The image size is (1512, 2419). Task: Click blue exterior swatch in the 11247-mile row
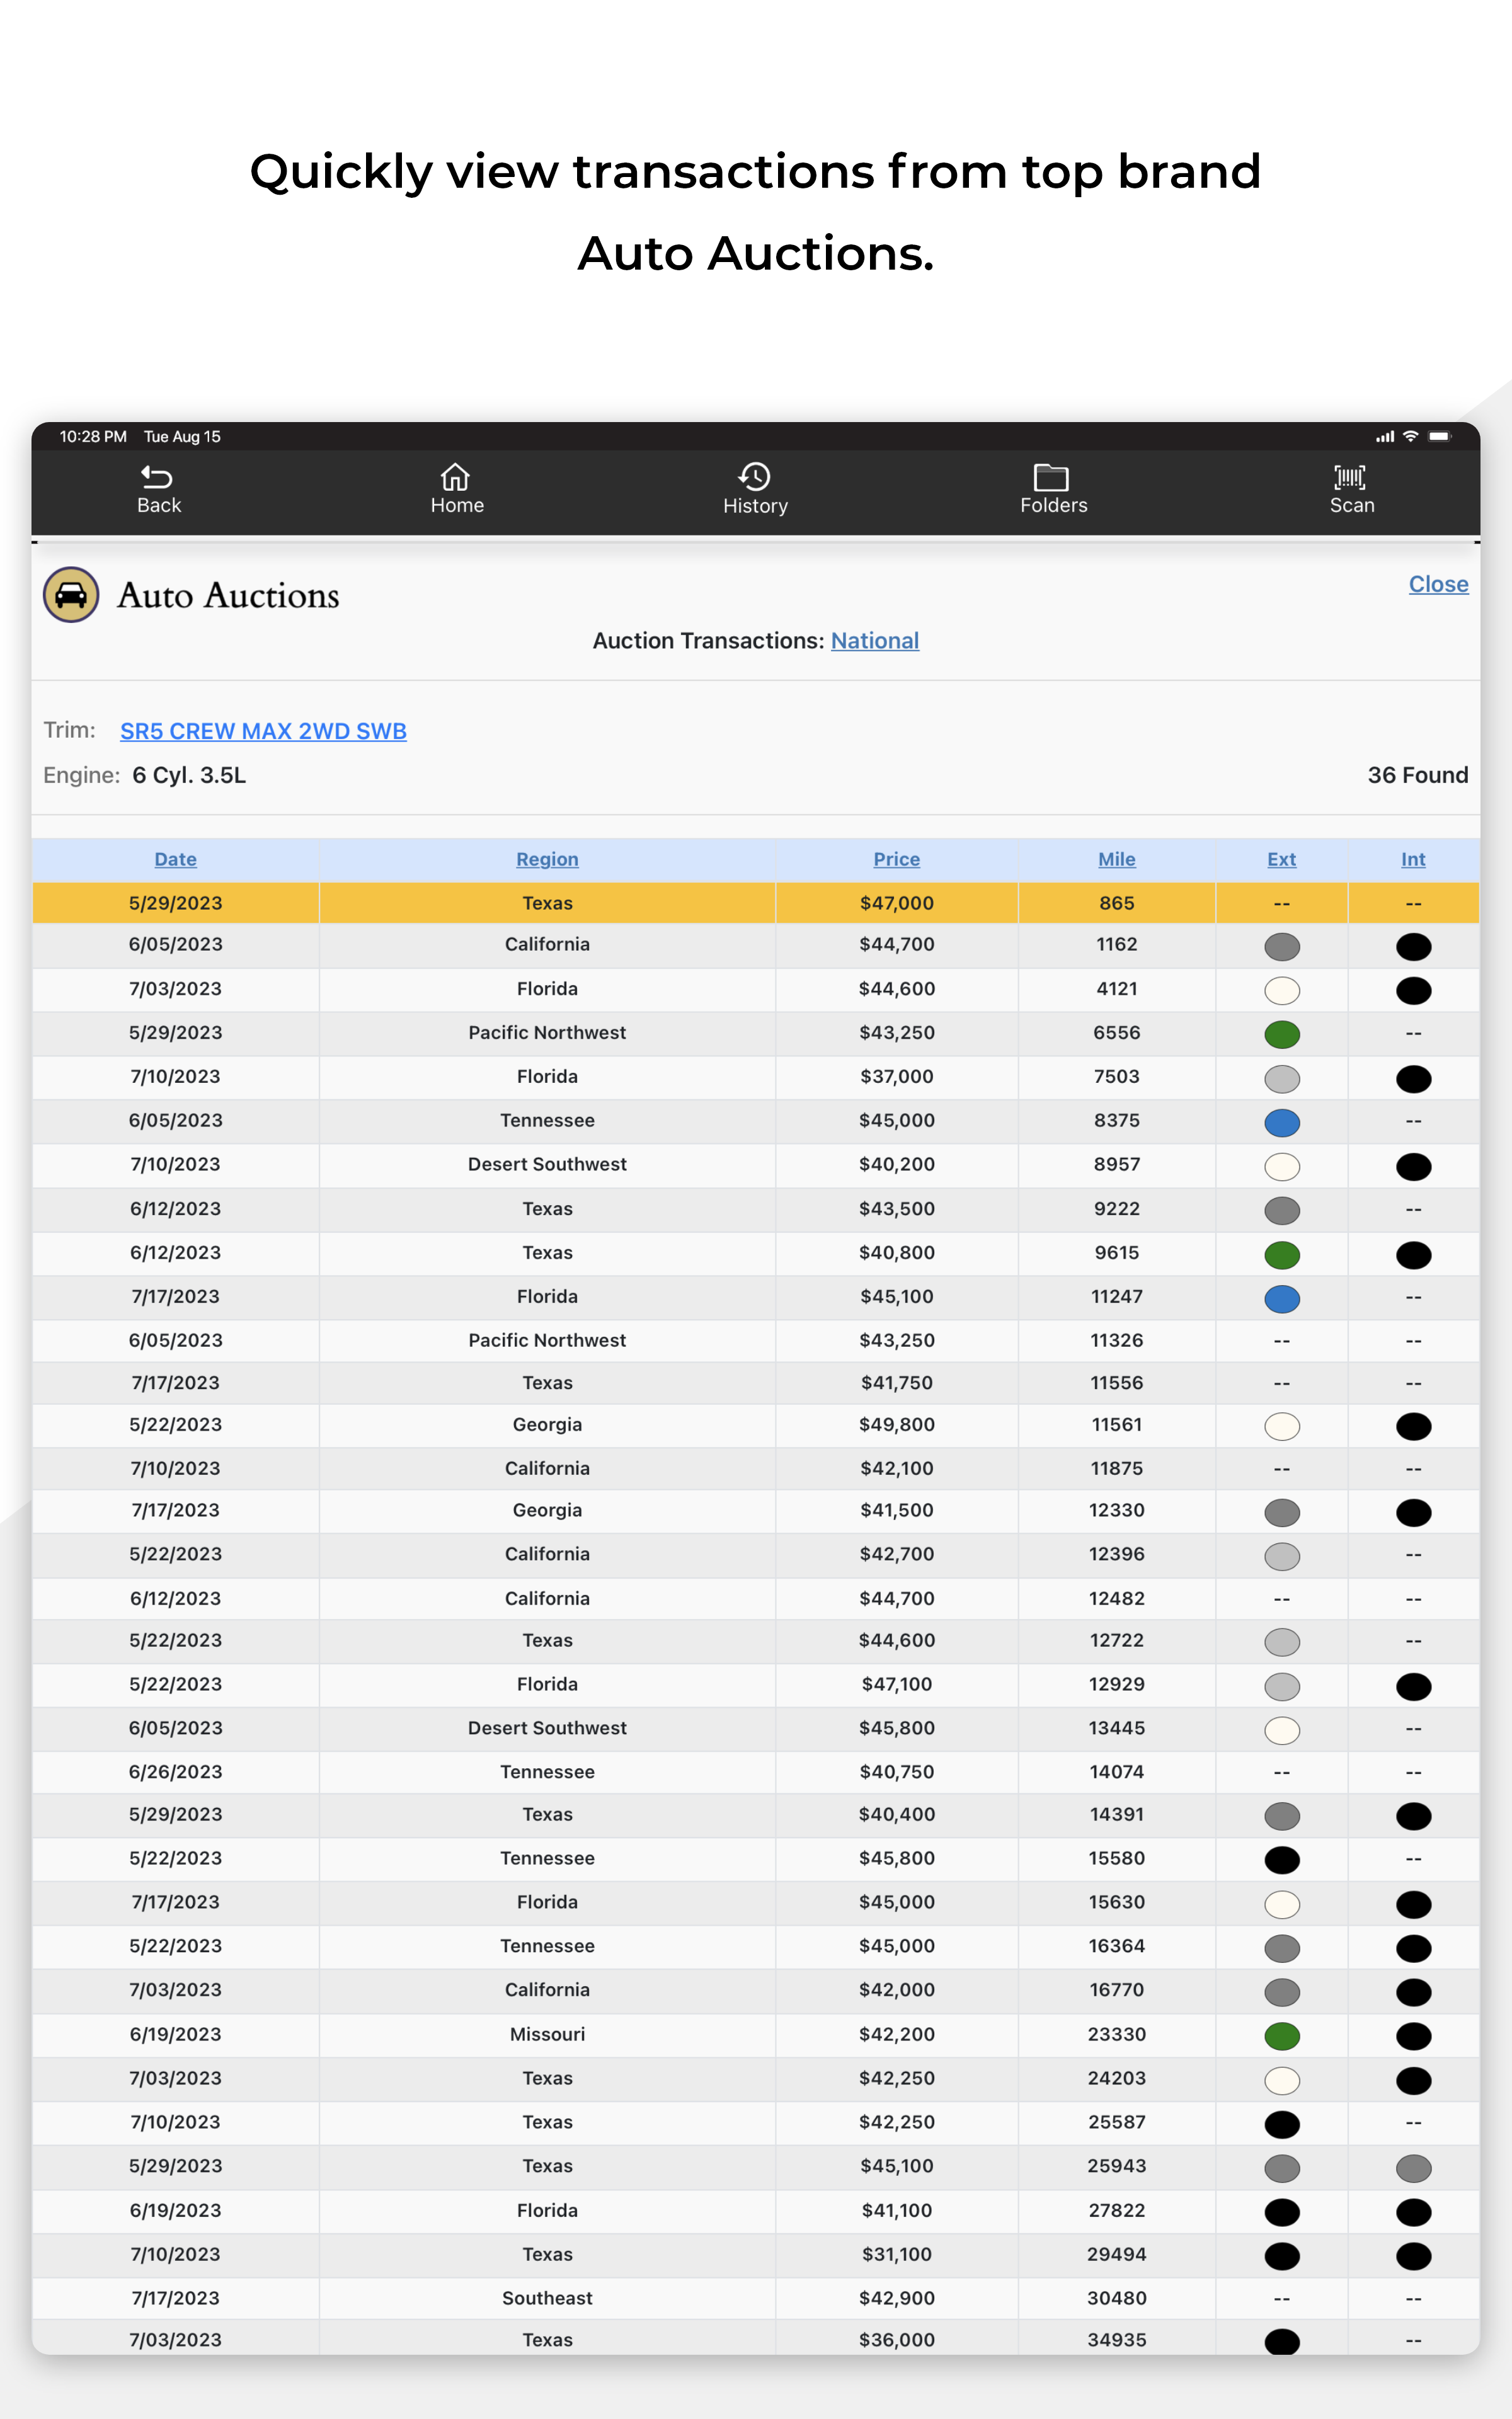(x=1282, y=1298)
